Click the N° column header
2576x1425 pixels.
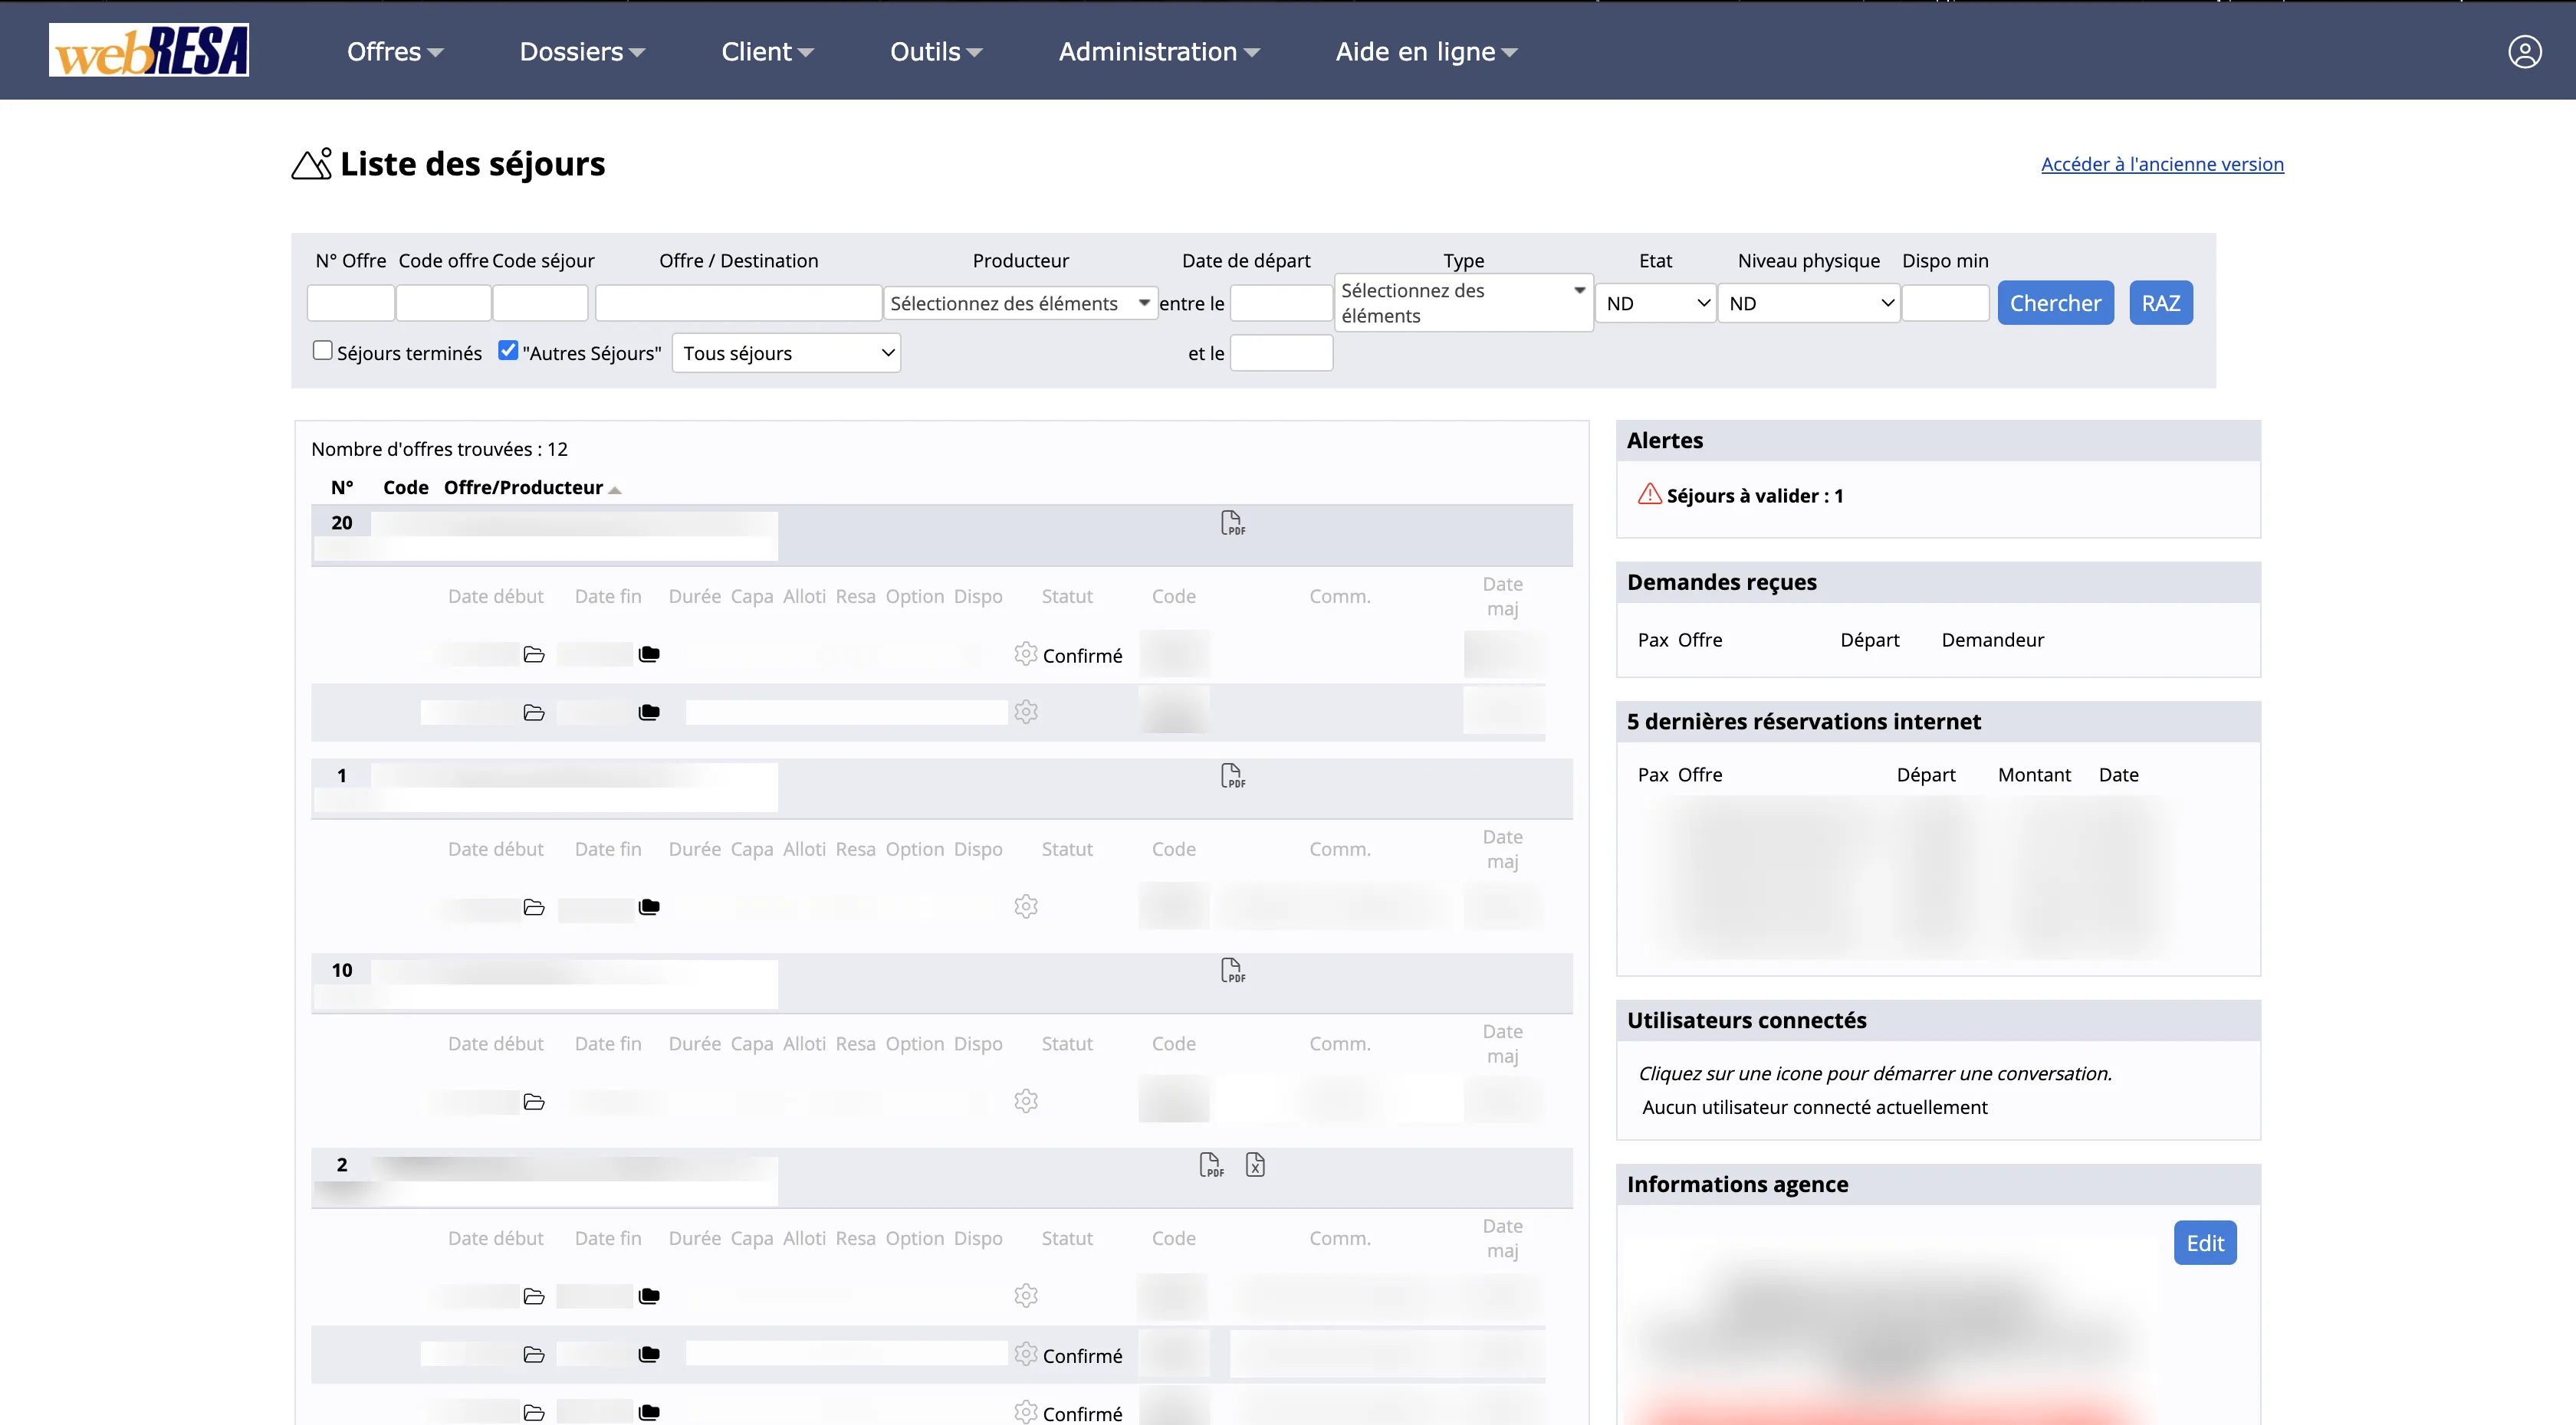pyautogui.click(x=342, y=488)
